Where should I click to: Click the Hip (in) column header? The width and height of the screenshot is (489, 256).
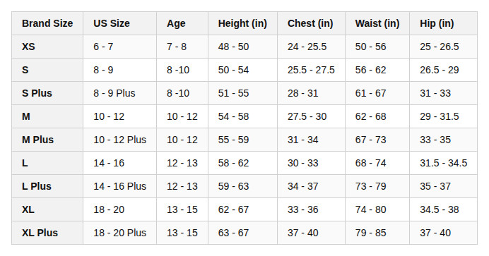click(444, 23)
